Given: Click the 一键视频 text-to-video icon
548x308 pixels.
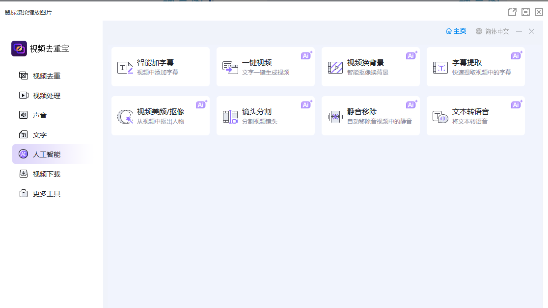Looking at the screenshot, I should (230, 68).
